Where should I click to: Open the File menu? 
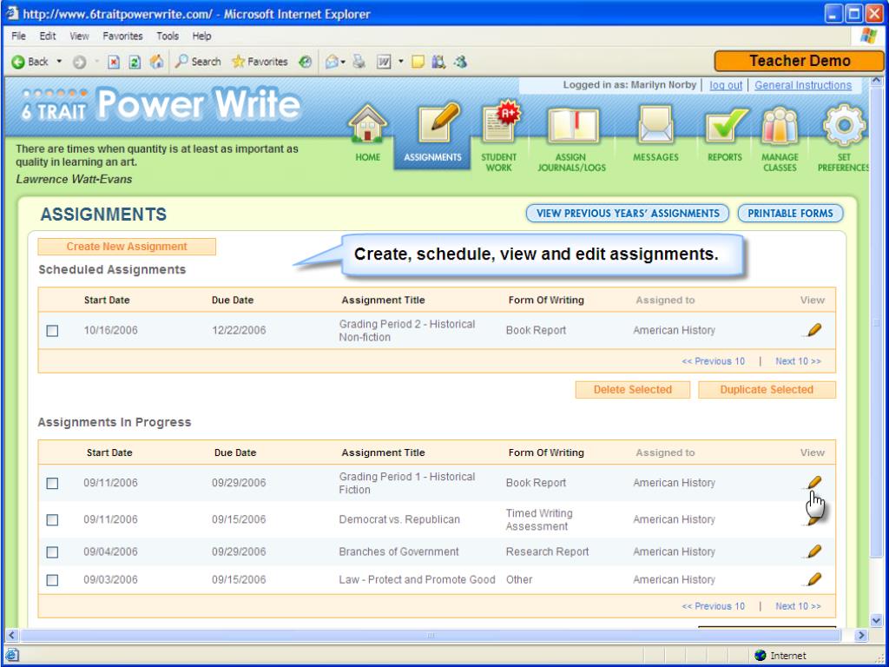(x=19, y=36)
